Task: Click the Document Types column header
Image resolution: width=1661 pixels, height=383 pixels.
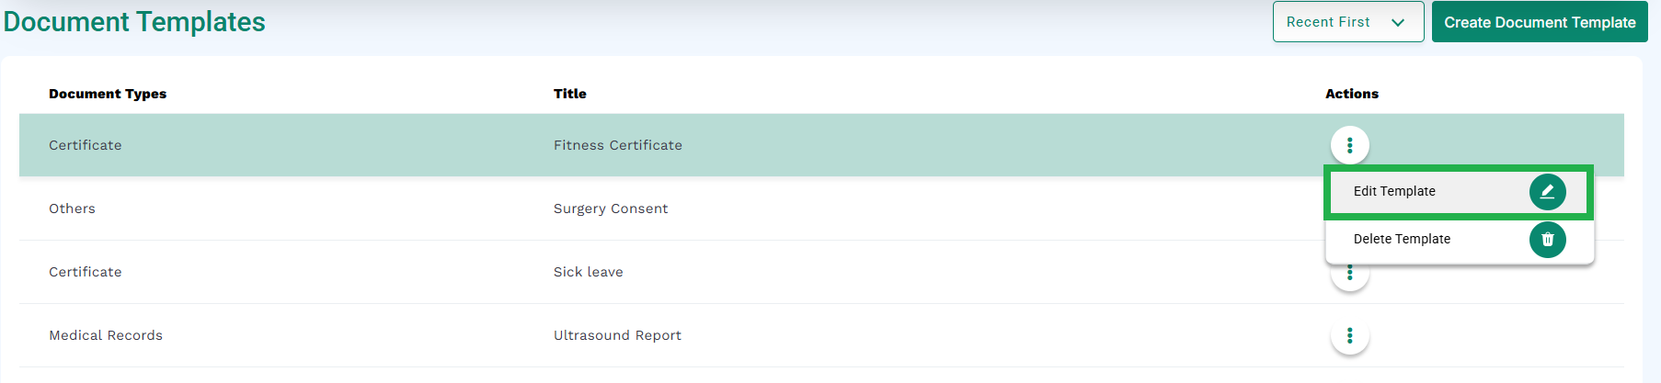Action: coord(108,94)
